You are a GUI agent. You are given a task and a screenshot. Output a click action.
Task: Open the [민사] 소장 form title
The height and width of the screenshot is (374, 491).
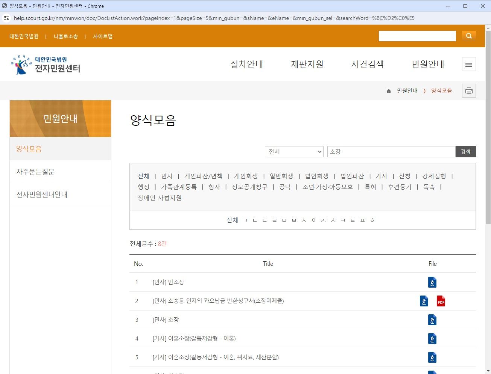tap(166, 320)
